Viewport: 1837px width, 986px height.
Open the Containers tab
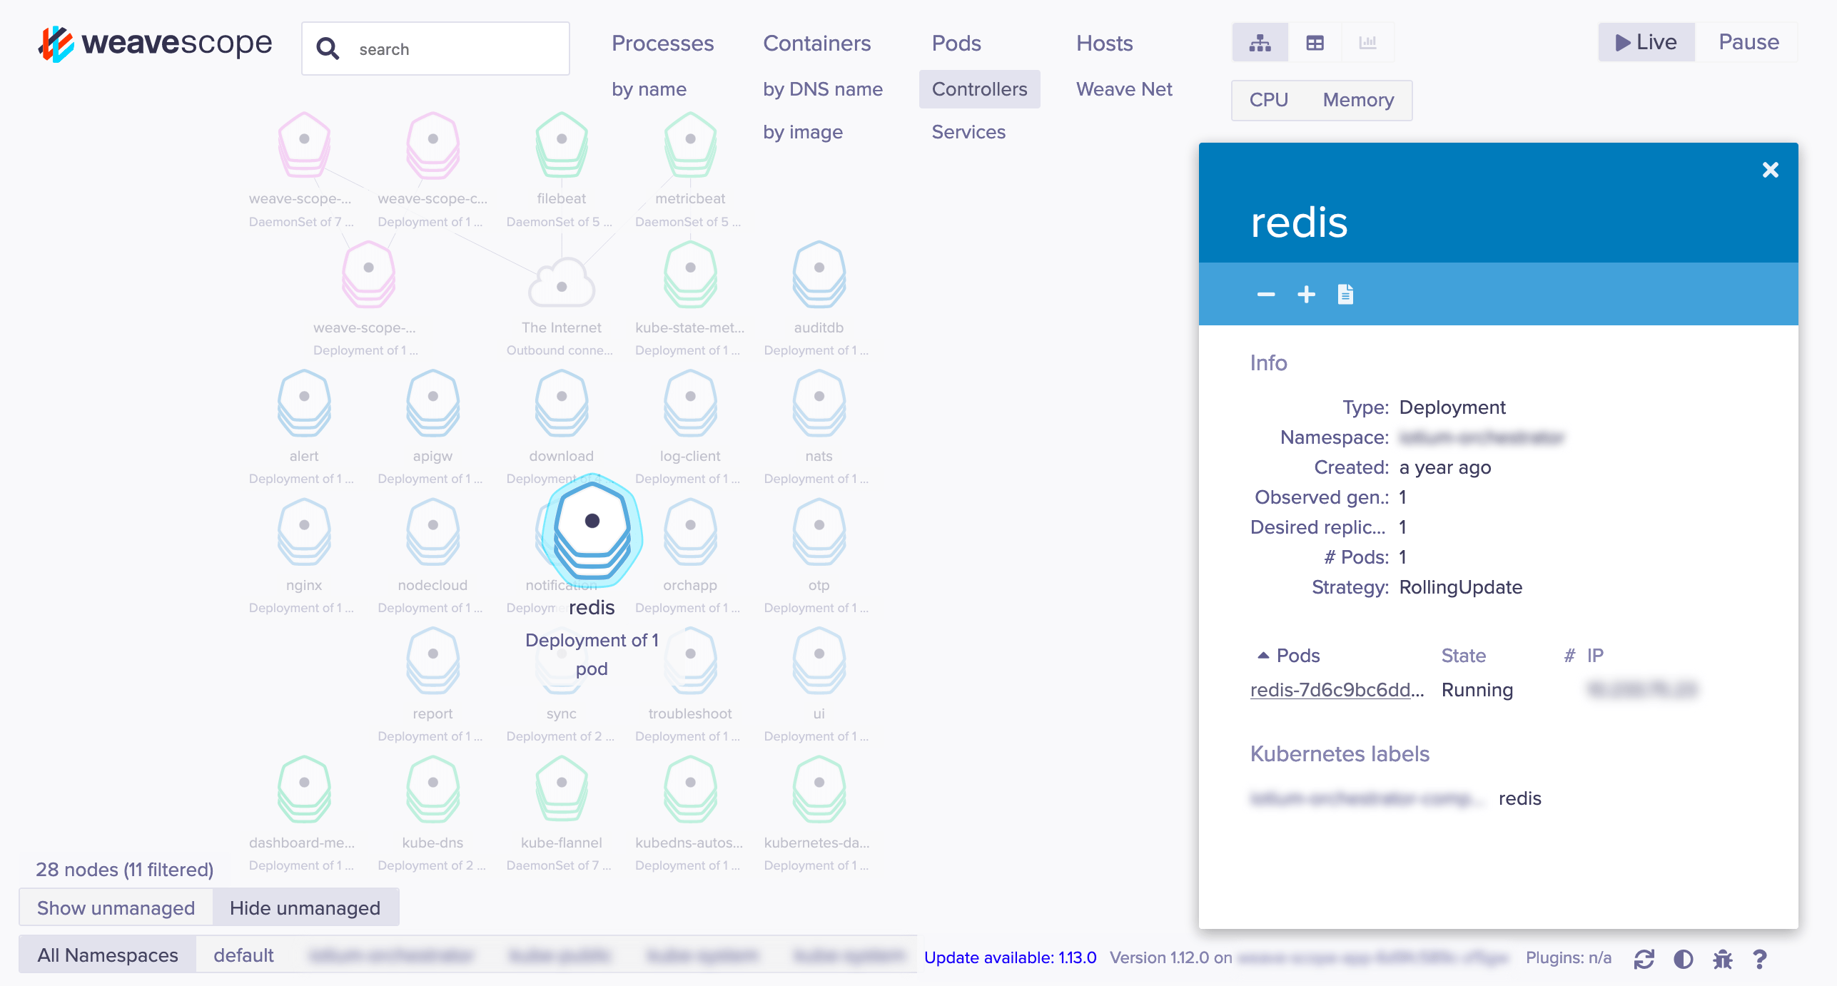pyautogui.click(x=816, y=43)
